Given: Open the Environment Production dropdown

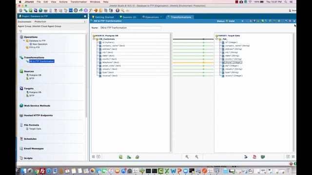Looking at the screenshot, I should [x=59, y=21].
